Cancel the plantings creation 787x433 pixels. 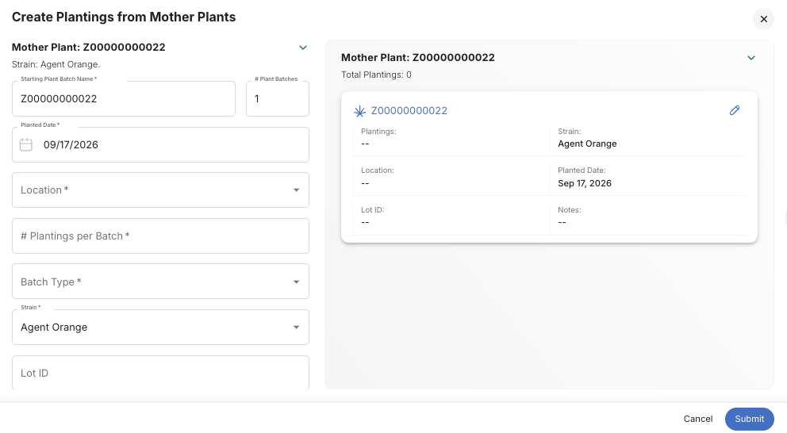(x=697, y=419)
